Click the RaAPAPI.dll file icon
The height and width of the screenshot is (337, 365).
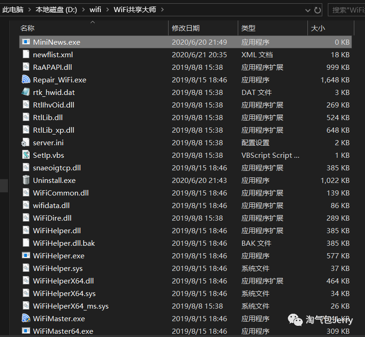tap(26, 67)
